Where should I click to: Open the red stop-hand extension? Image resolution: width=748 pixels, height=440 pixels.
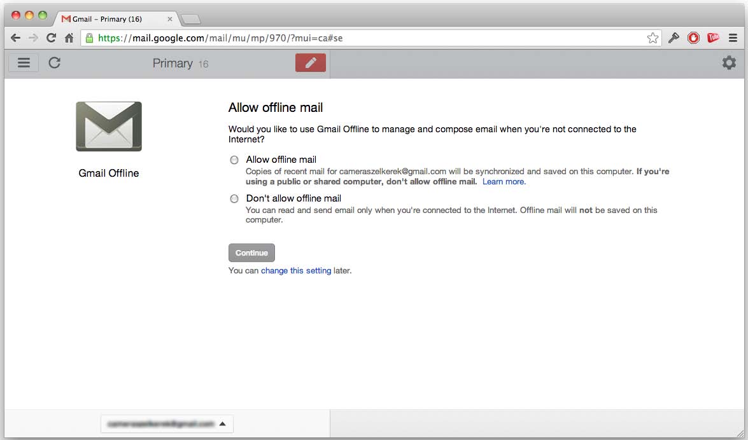[694, 38]
